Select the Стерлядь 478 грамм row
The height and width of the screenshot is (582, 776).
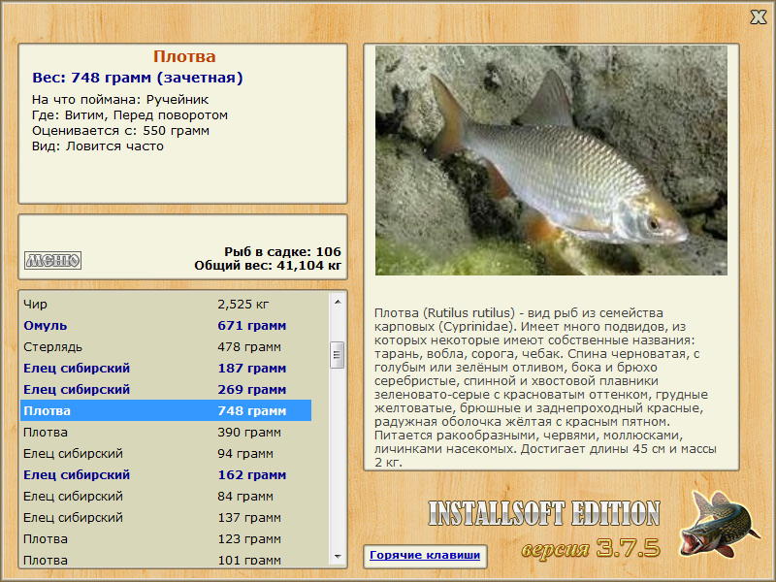click(x=166, y=346)
